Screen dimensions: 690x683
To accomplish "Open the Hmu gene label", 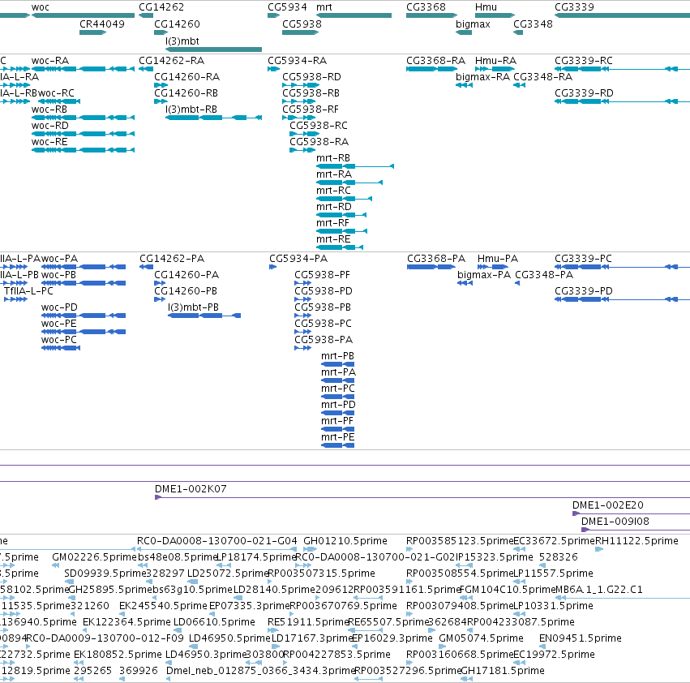I will coord(486,7).
